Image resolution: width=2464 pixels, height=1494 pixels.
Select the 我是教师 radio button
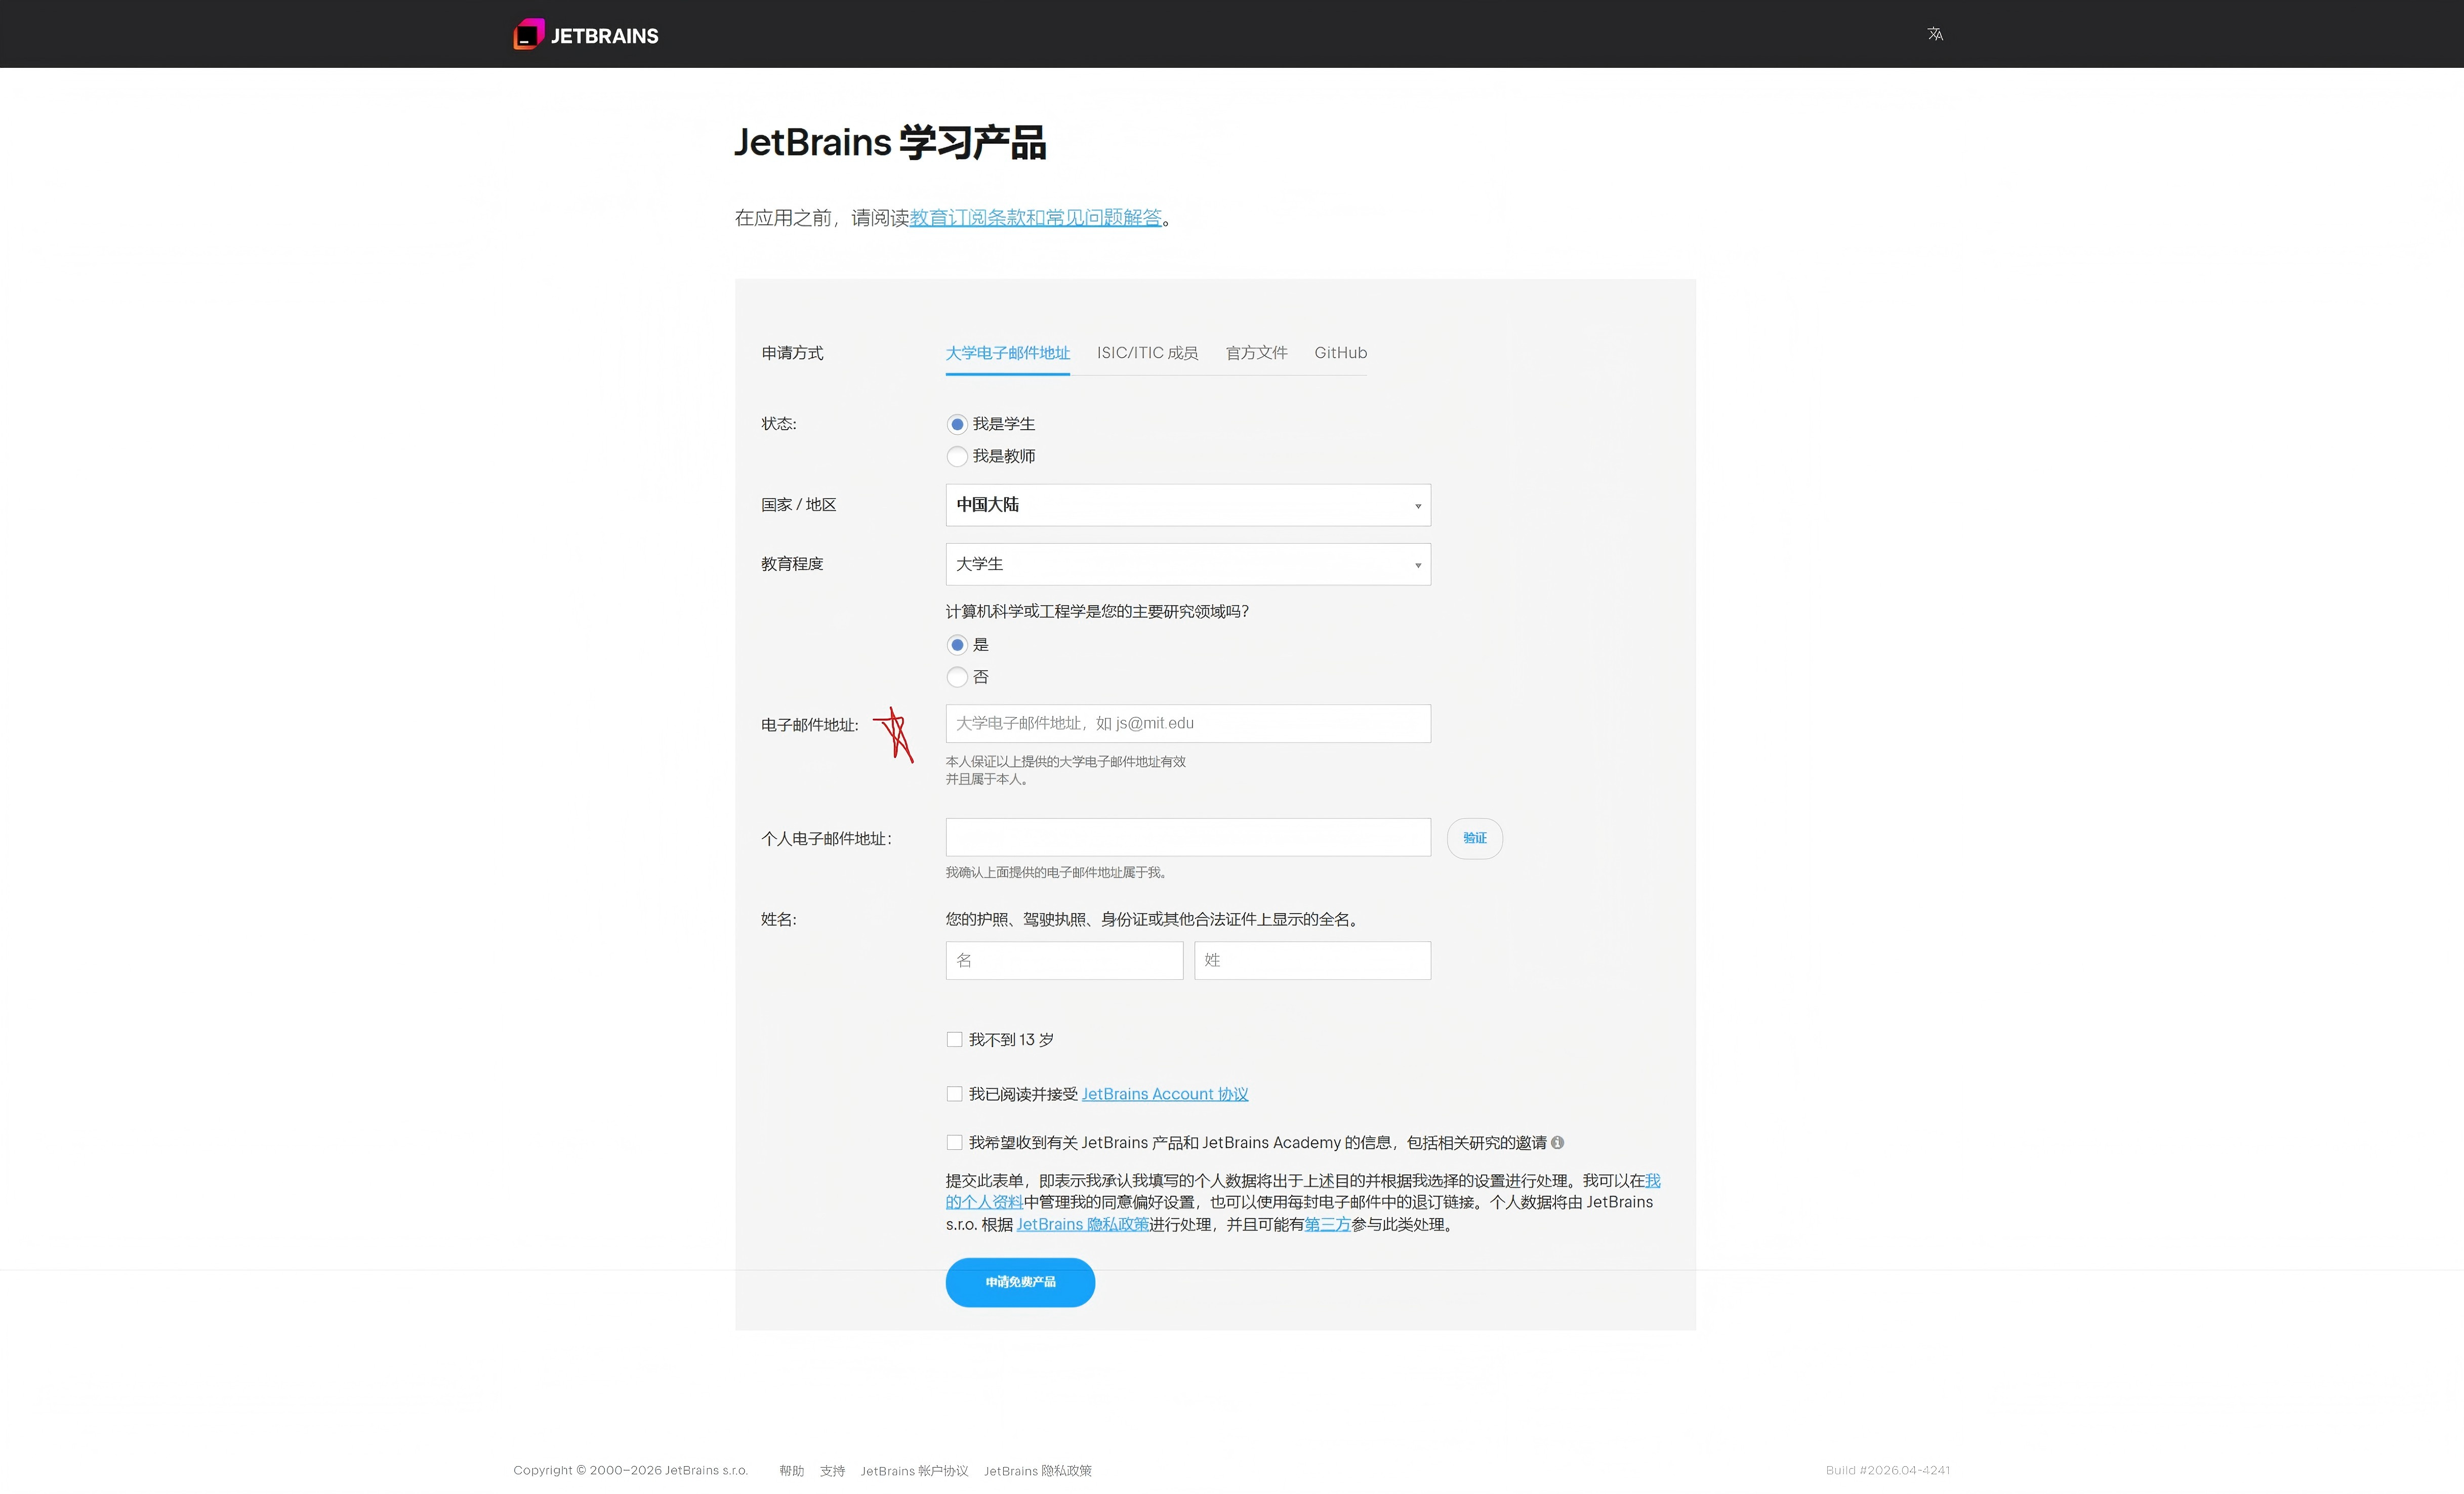(957, 456)
